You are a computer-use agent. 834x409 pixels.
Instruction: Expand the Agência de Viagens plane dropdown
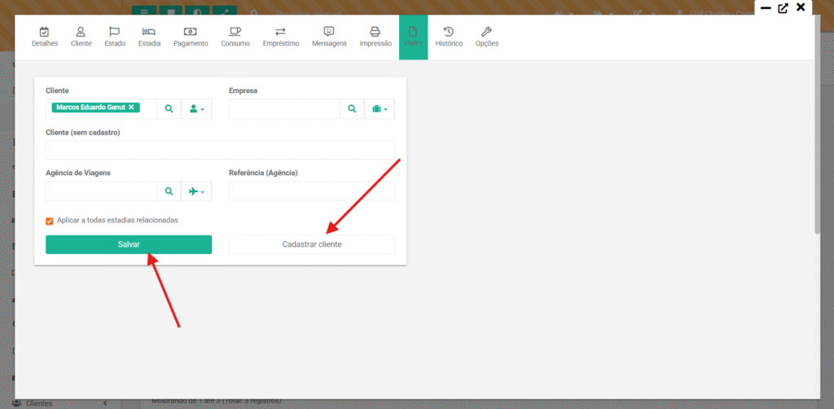point(196,191)
